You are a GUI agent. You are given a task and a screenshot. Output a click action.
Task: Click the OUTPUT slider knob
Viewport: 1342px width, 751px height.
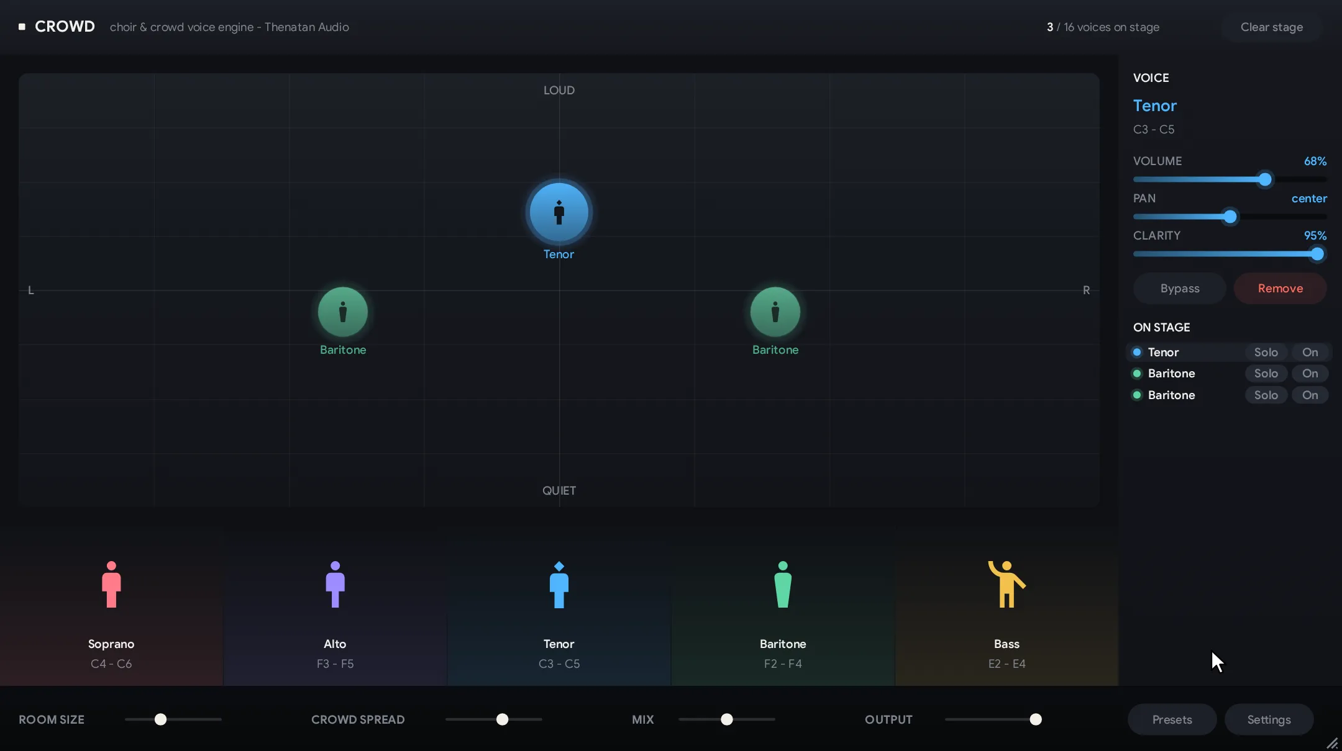pyautogui.click(x=1035, y=720)
